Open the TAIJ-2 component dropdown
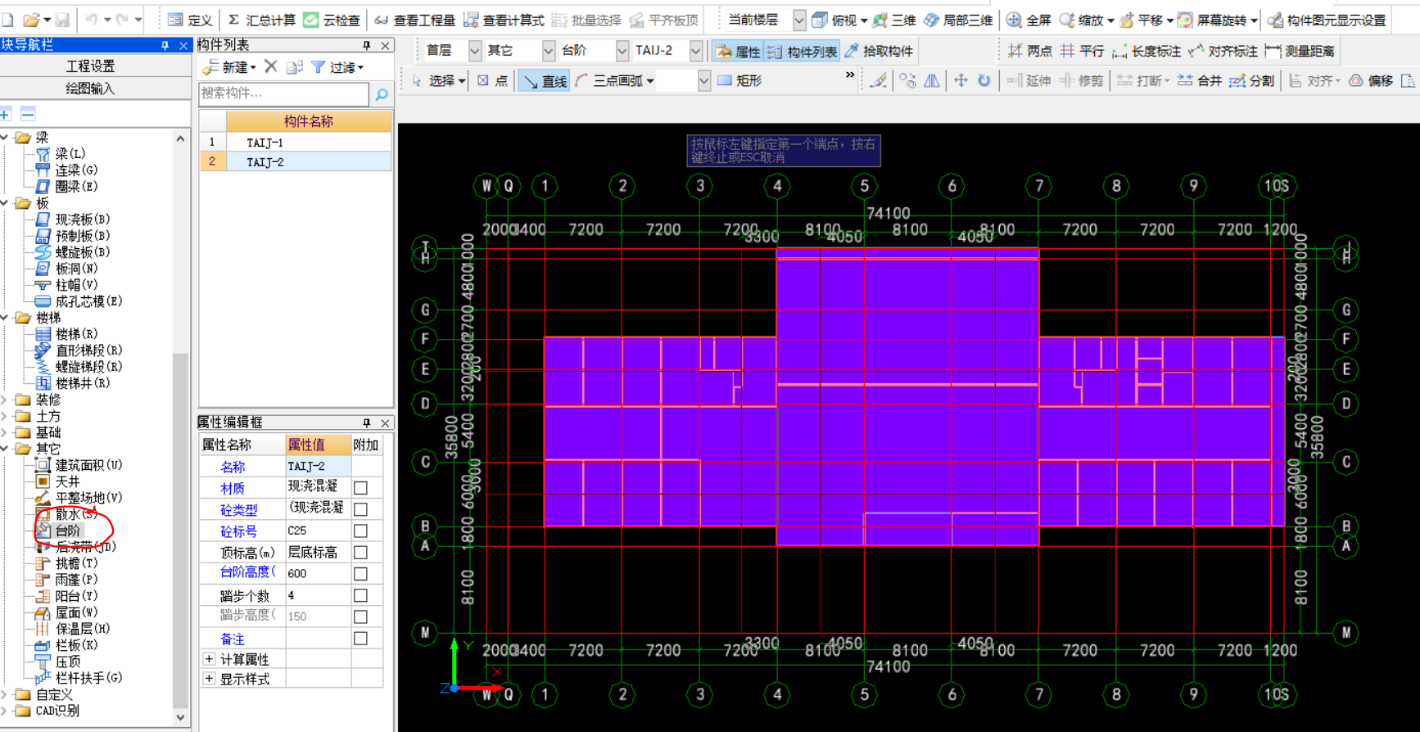 coord(696,51)
